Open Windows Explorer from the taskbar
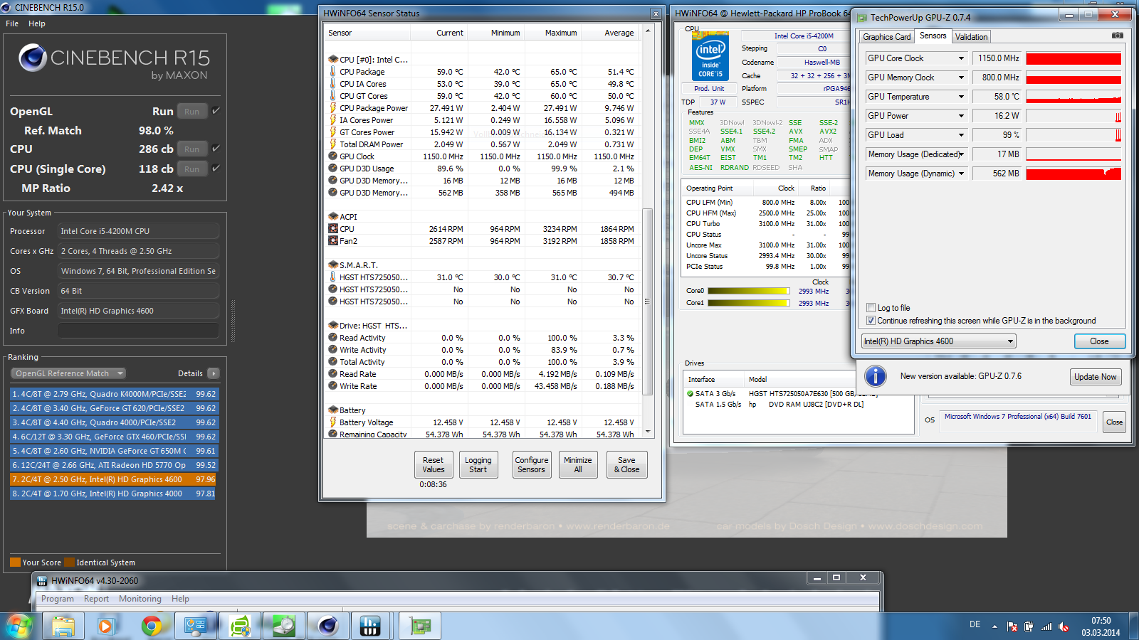This screenshot has width=1139, height=640. [x=63, y=626]
